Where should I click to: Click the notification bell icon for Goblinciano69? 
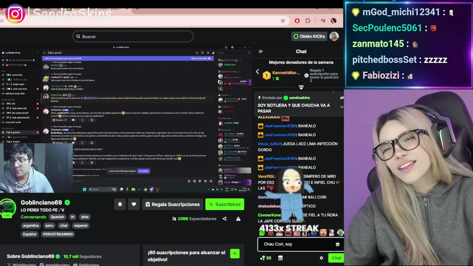pyautogui.click(x=120, y=204)
